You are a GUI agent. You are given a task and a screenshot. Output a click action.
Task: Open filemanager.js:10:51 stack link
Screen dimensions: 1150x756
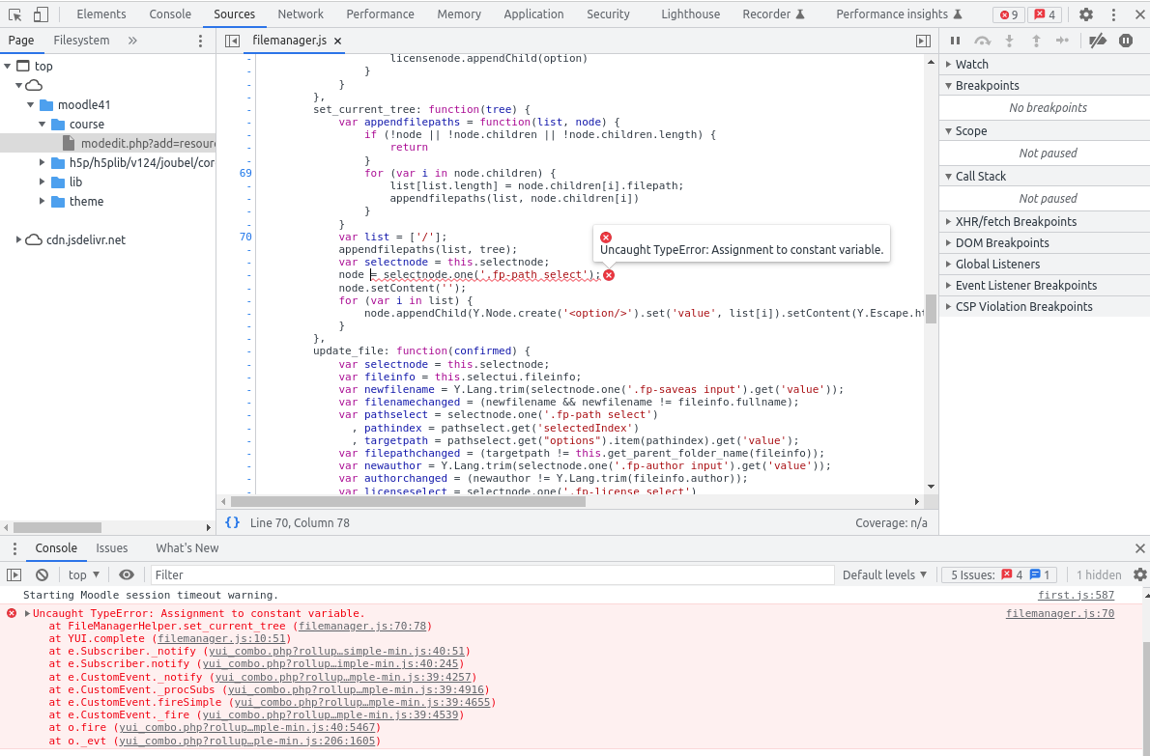[x=221, y=638]
